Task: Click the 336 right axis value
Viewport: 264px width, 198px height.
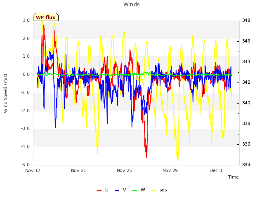Action: 246,144
